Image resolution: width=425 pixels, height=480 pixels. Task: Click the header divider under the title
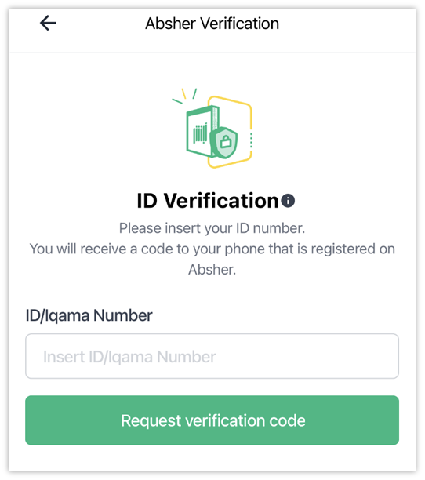[212, 53]
